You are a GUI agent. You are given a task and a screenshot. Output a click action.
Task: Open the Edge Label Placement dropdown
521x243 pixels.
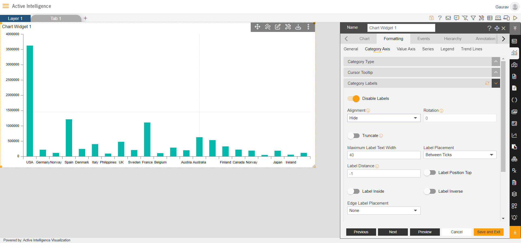click(x=384, y=211)
